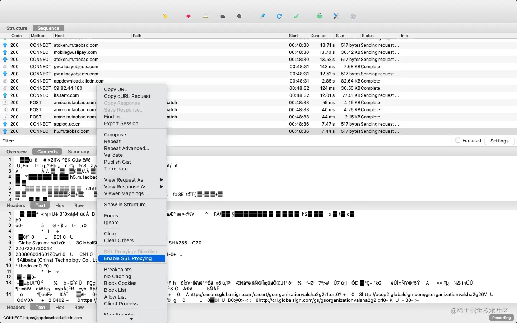Image resolution: width=517 pixels, height=323 pixels.
Task: Click the blue Repeat arrow toolbar icon
Action: pos(279,16)
